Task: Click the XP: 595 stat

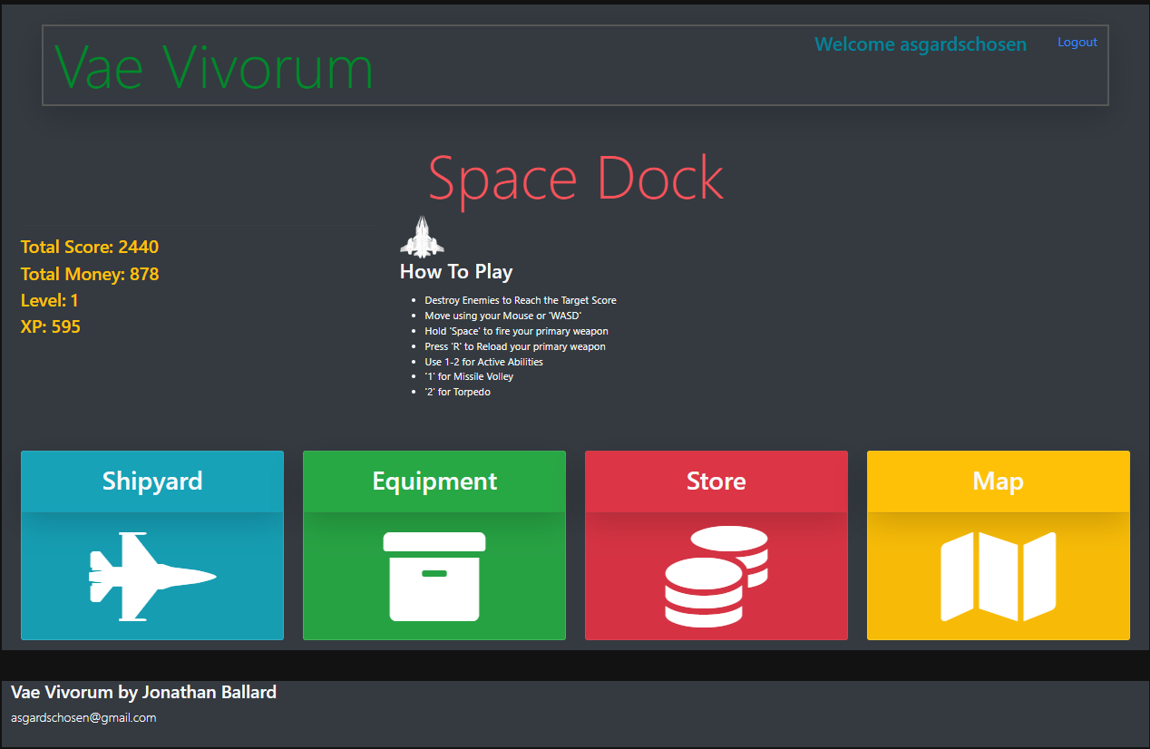Action: coord(51,326)
